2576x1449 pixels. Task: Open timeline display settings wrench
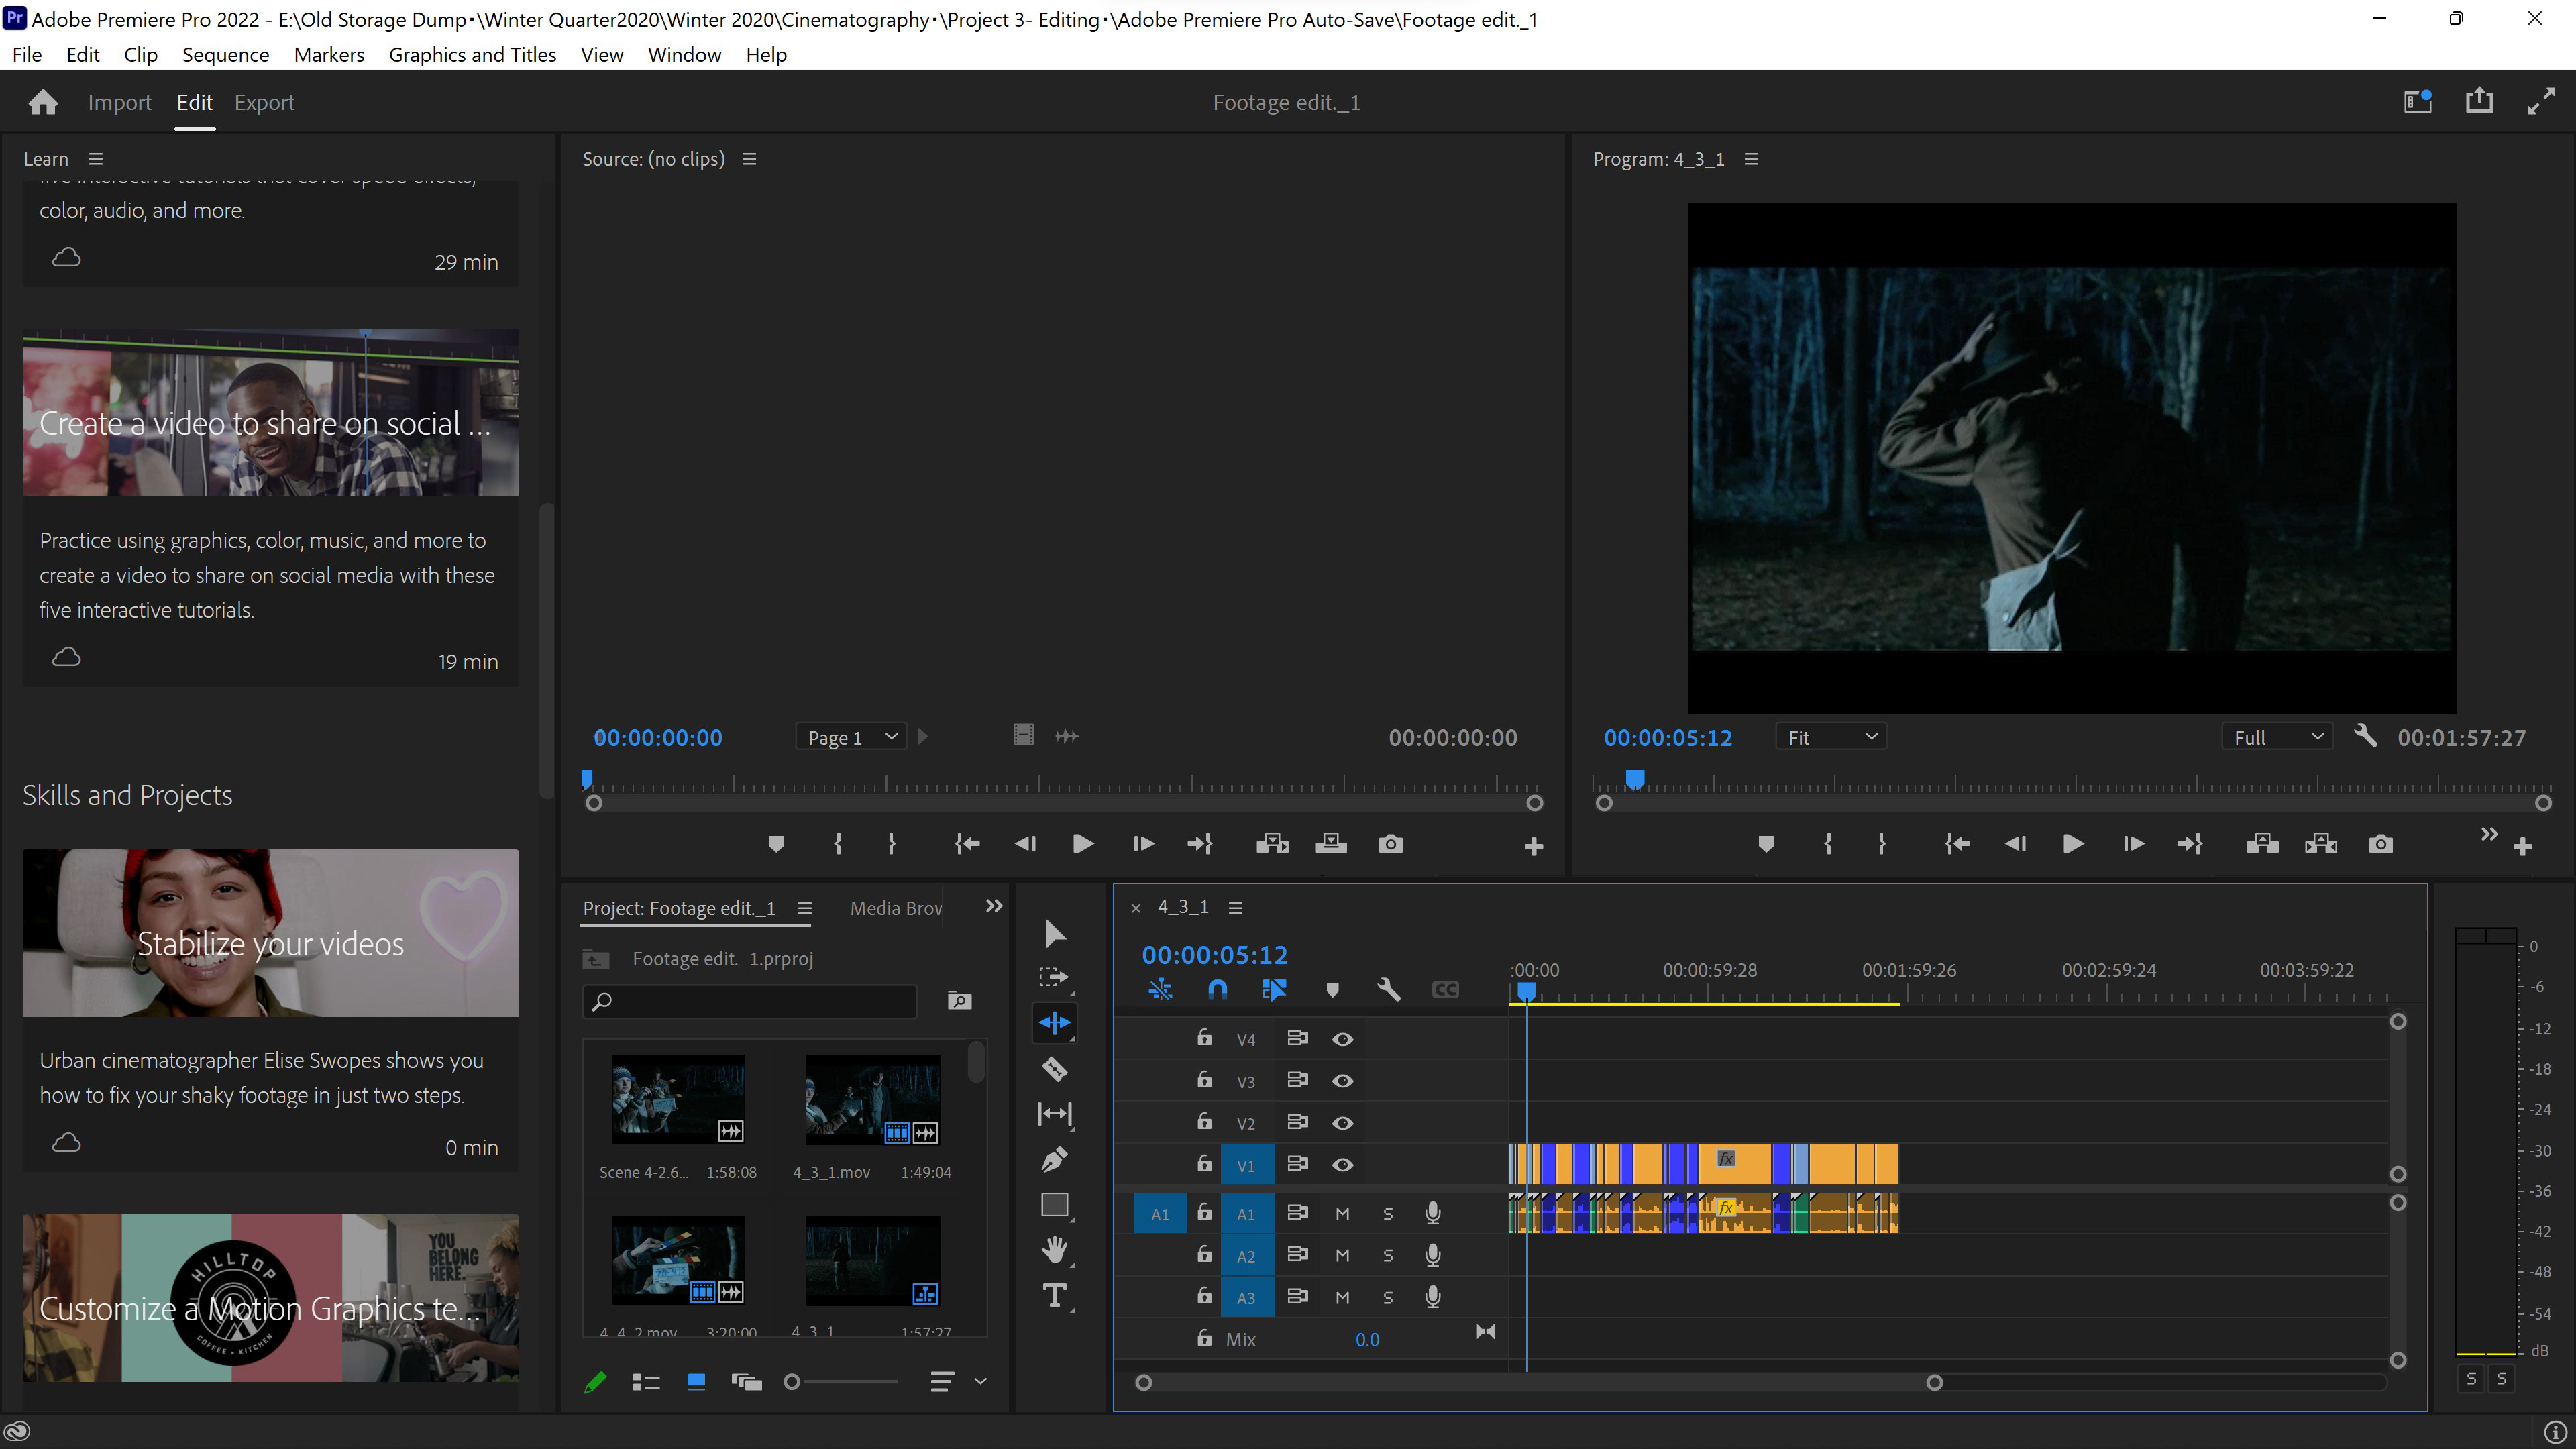[x=1388, y=990]
